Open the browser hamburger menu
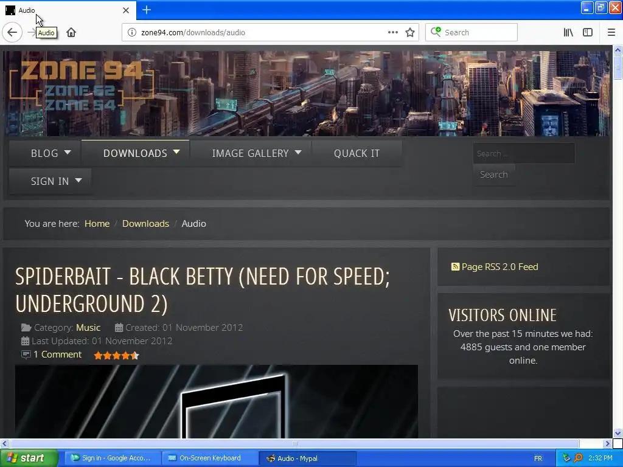 point(611,32)
